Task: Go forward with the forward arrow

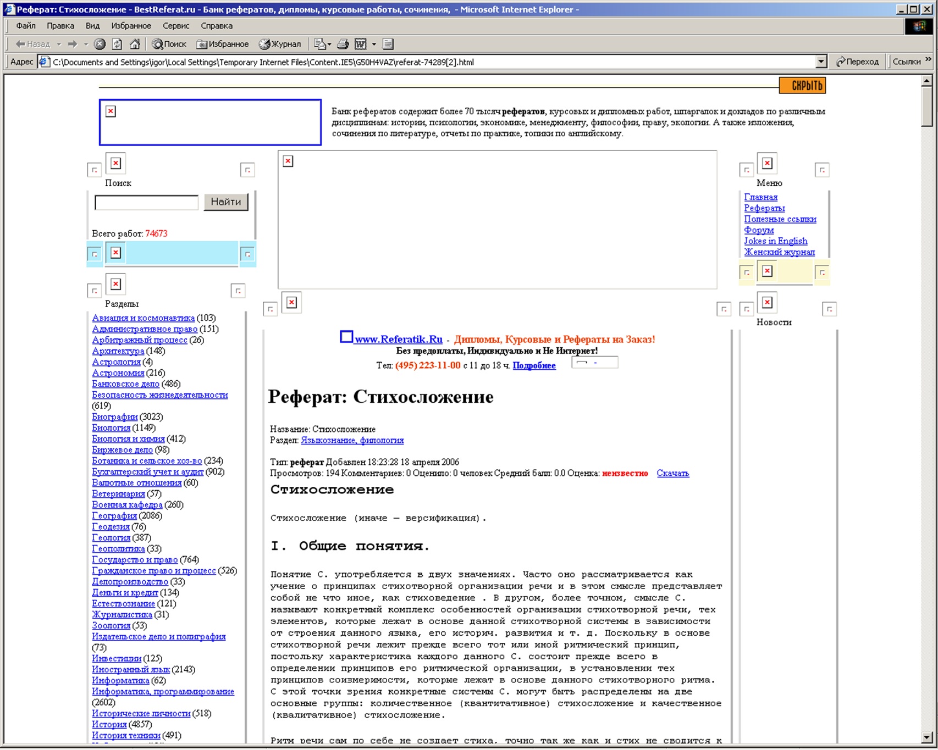Action: click(x=73, y=44)
